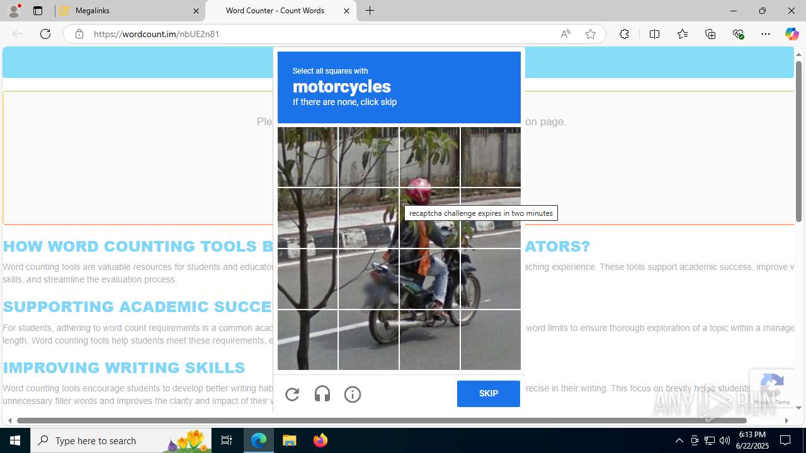Click the SKIP button
Screen dimensions: 806x453
489,394
